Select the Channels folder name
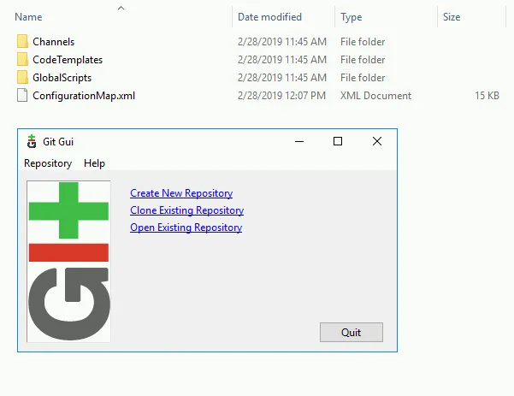Image resolution: width=514 pixels, height=396 pixels. point(53,42)
